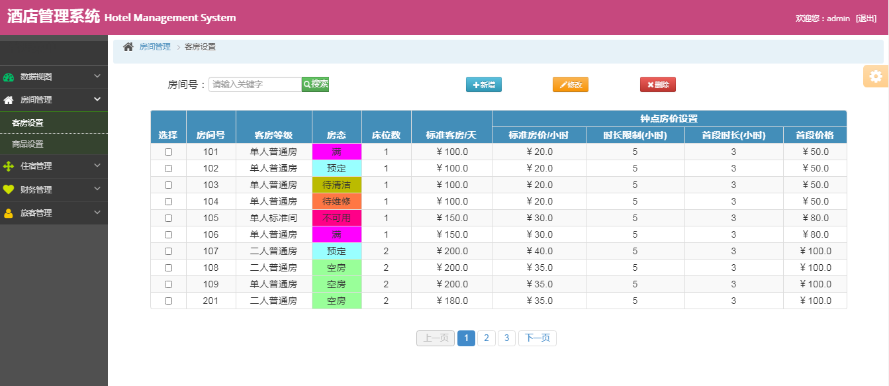The height and width of the screenshot is (386, 889).
Task: Collapse the 房间管理 menu chevron
Action: point(97,99)
